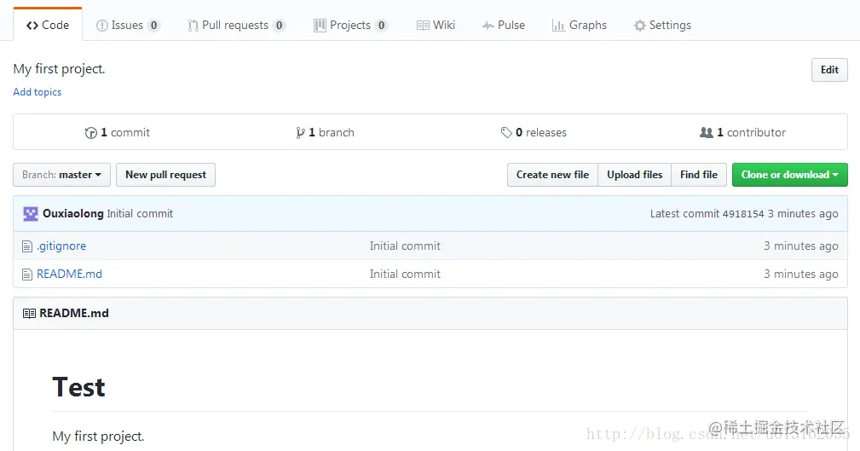Click the repository description My first project

click(59, 69)
